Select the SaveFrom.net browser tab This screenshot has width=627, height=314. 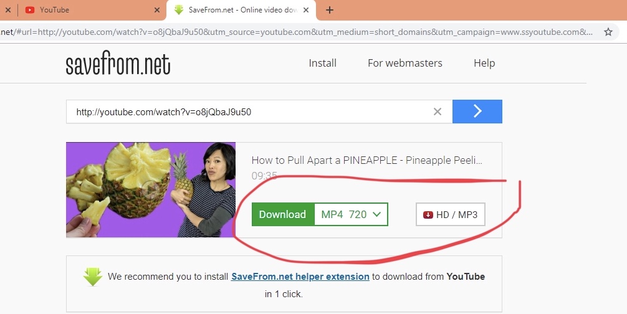pos(241,10)
